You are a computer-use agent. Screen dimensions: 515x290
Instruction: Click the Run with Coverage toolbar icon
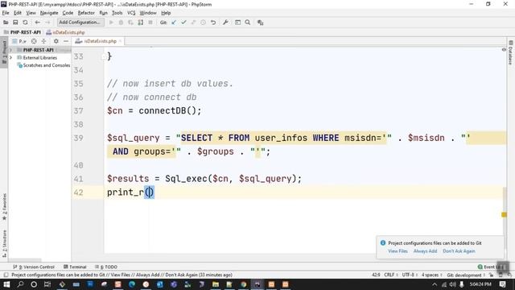pos(130,23)
